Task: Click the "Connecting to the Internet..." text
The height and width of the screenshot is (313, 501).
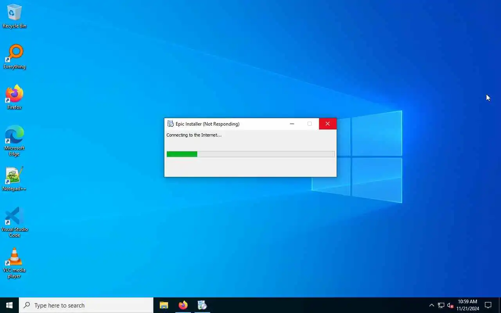Action: tap(194, 135)
